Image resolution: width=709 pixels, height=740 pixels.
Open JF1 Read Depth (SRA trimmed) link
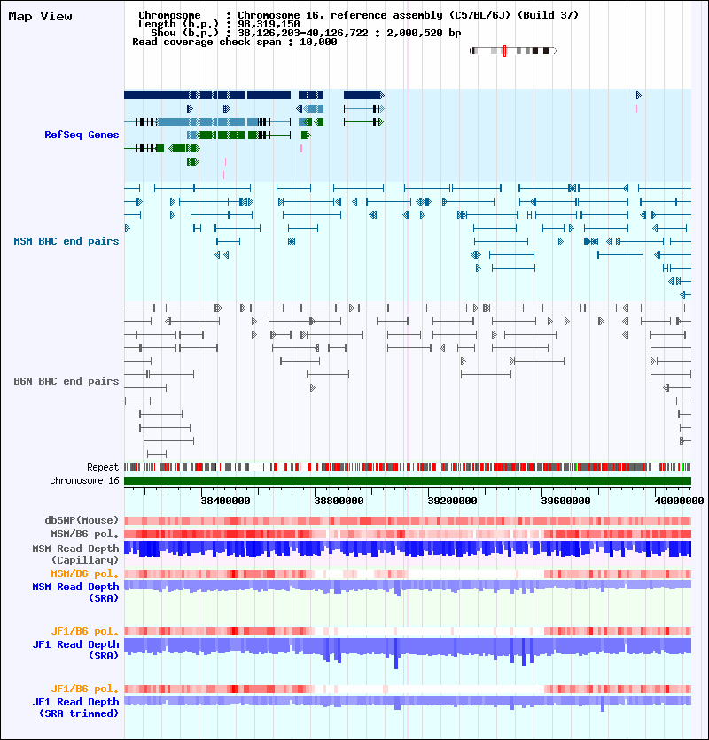[75, 707]
